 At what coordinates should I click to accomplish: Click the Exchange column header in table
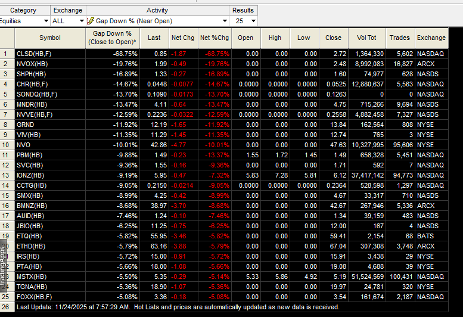431,38
